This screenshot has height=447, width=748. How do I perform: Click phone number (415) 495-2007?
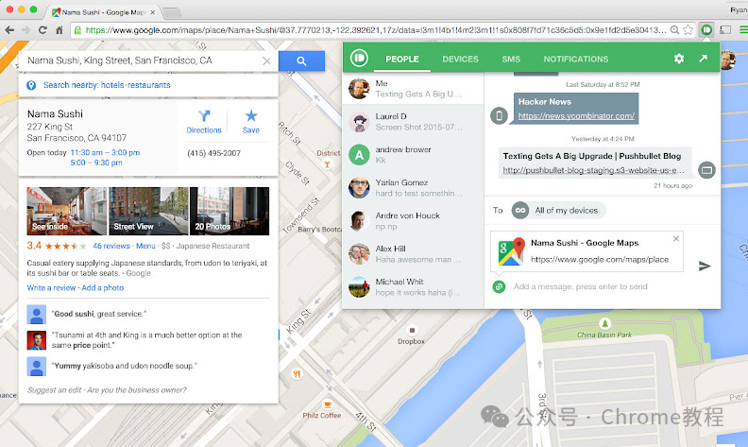coord(213,153)
